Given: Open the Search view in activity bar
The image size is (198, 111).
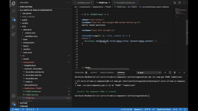Looking at the screenshot, I should pos(13,11).
